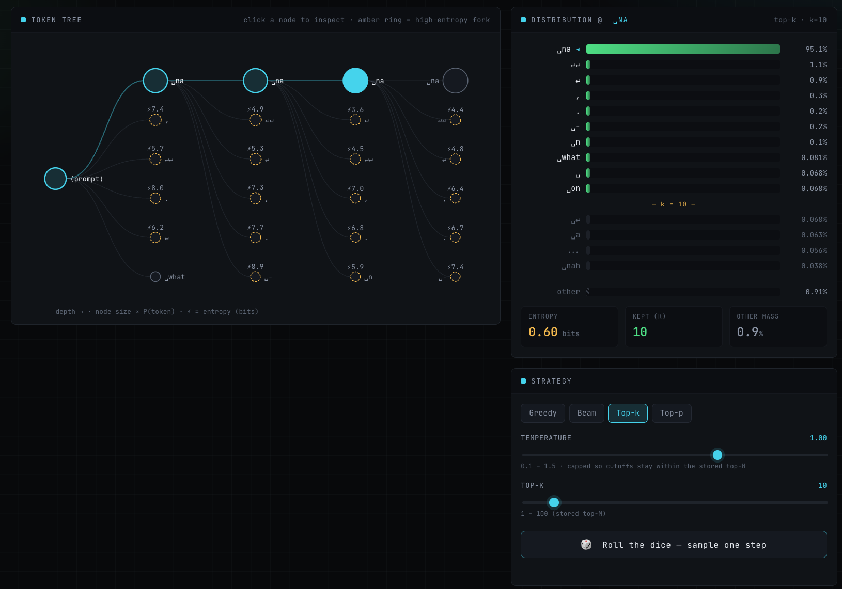Viewport: 842px width, 589px height.
Task: Click the 'other' bar in the distribution
Action: coord(683,292)
